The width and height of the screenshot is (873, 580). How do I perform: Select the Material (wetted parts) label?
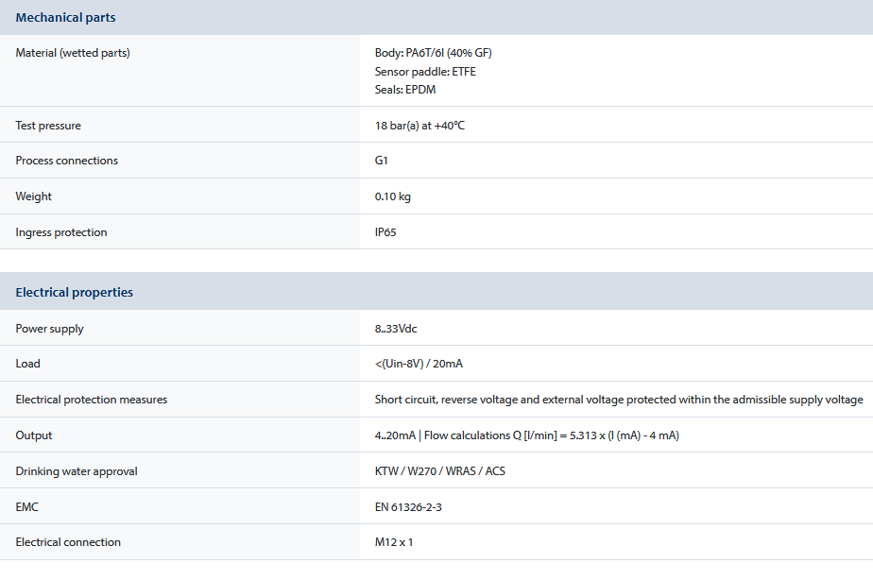(73, 53)
